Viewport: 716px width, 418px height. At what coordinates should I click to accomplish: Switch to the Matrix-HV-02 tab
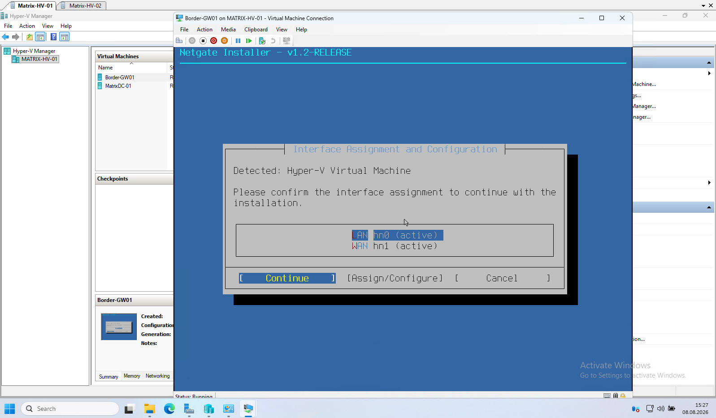[82, 6]
